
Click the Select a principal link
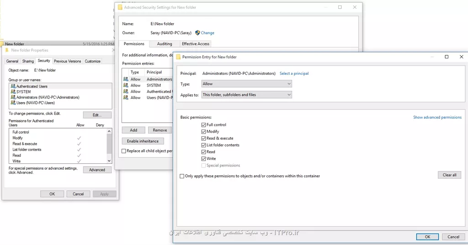click(x=294, y=73)
